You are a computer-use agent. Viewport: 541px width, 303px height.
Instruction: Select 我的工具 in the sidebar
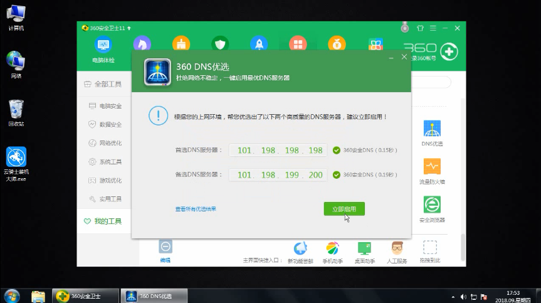[103, 221]
